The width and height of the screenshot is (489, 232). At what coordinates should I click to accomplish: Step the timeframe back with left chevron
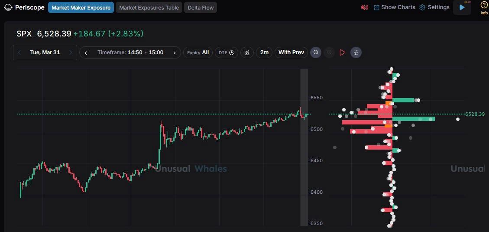[x=86, y=52]
